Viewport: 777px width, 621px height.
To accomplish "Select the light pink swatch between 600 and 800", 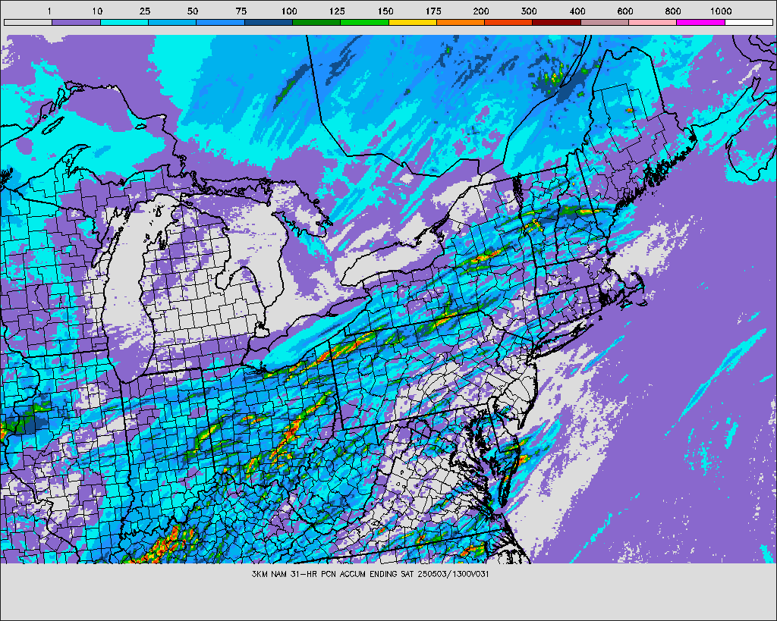I will click(x=653, y=22).
